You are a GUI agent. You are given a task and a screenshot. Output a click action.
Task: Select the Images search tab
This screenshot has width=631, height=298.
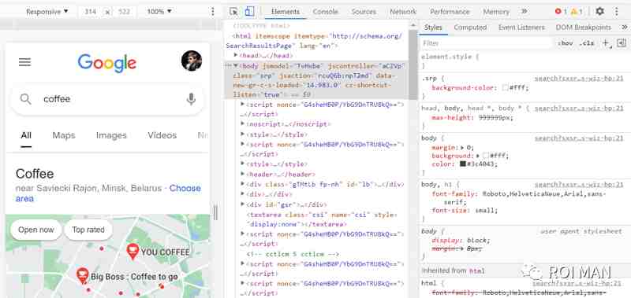(111, 135)
